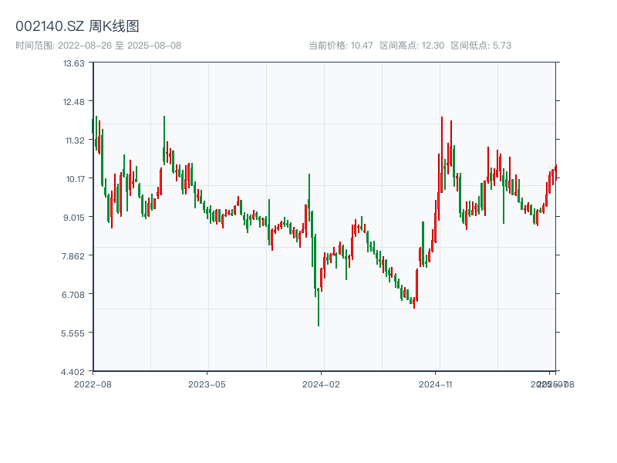Click the period high label 区间高点: 12.30

coord(412,46)
